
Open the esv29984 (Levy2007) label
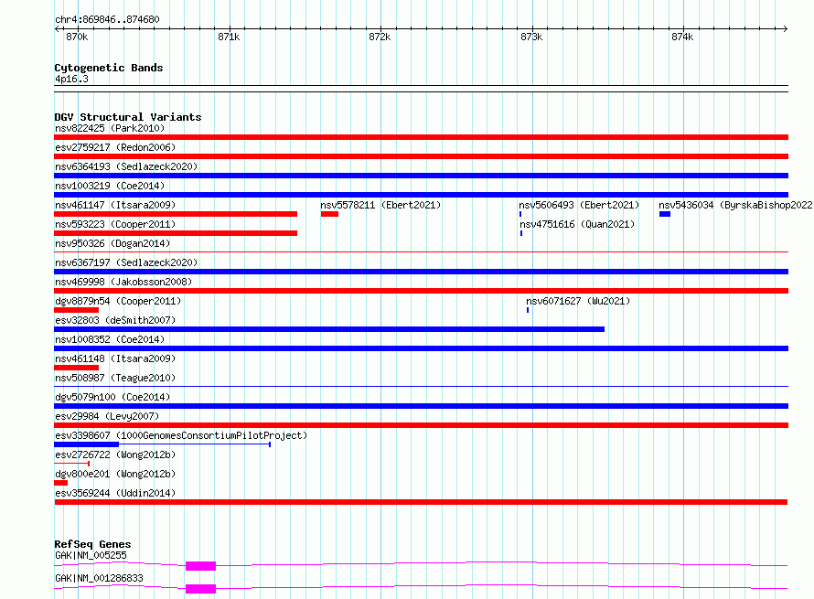(107, 416)
